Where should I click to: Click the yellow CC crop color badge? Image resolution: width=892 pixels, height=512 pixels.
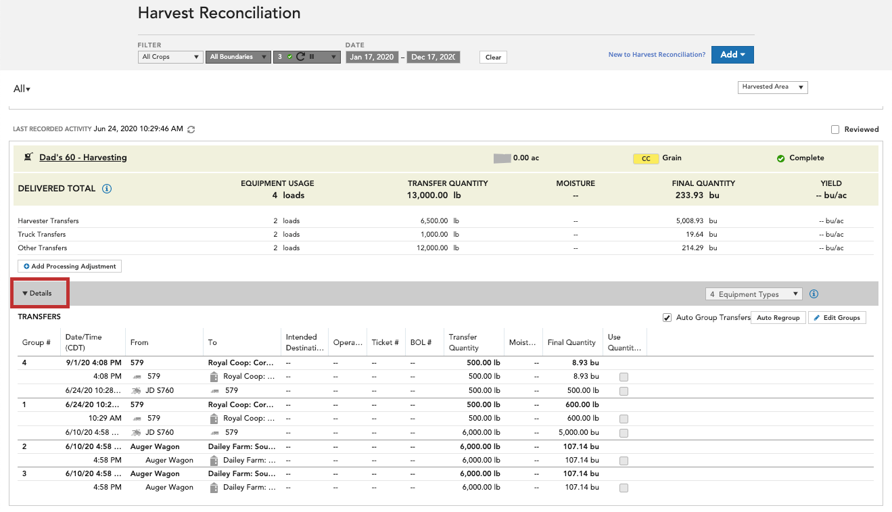tap(646, 158)
